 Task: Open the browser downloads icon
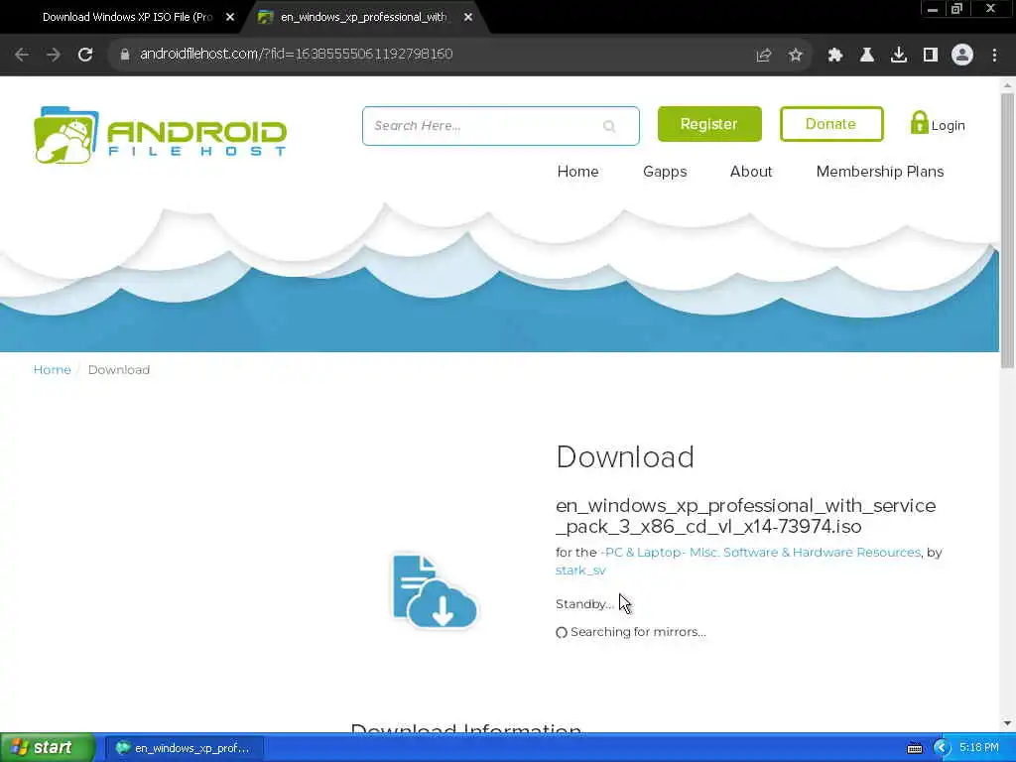899,56
